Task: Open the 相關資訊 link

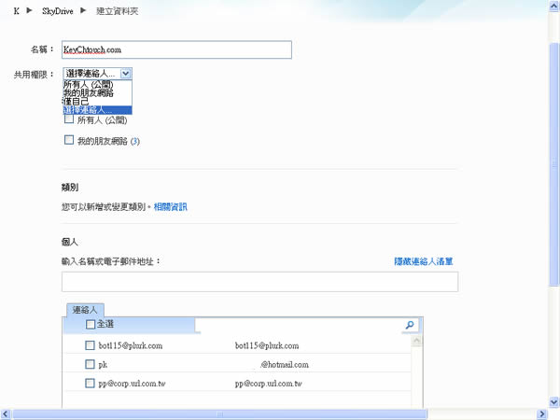Action: pos(171,207)
